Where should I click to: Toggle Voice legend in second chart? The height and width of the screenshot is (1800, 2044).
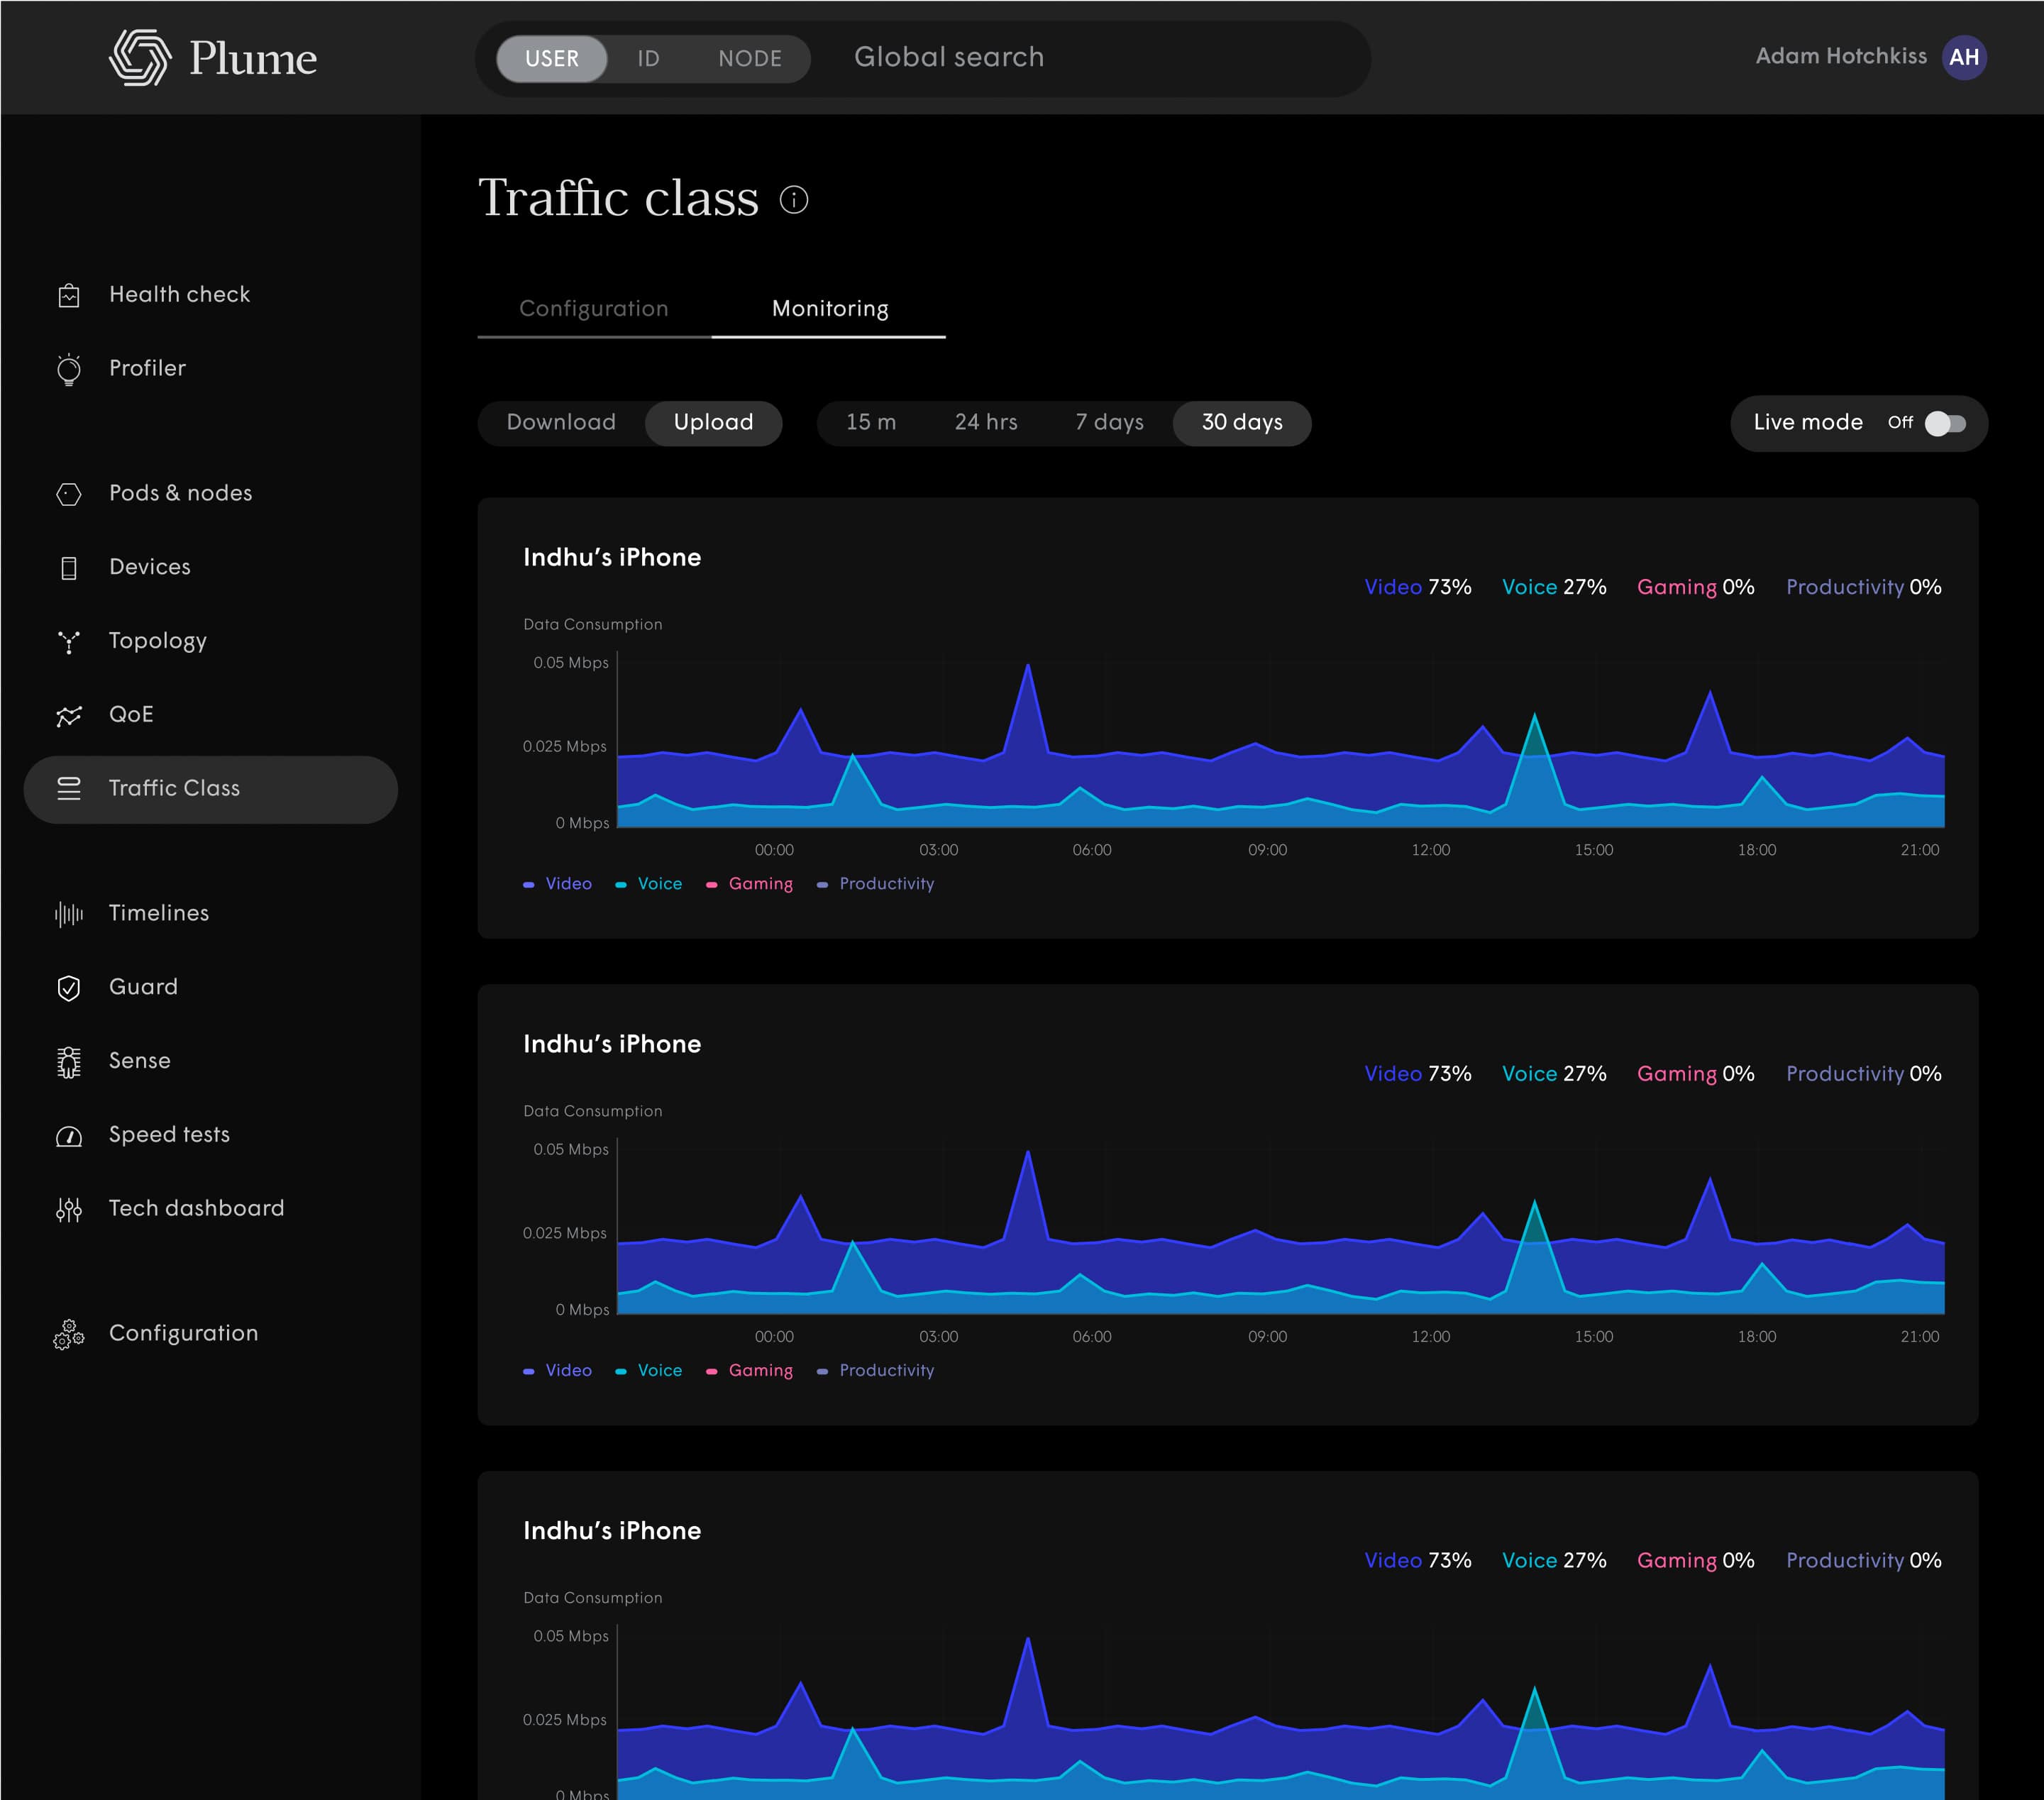click(649, 1372)
